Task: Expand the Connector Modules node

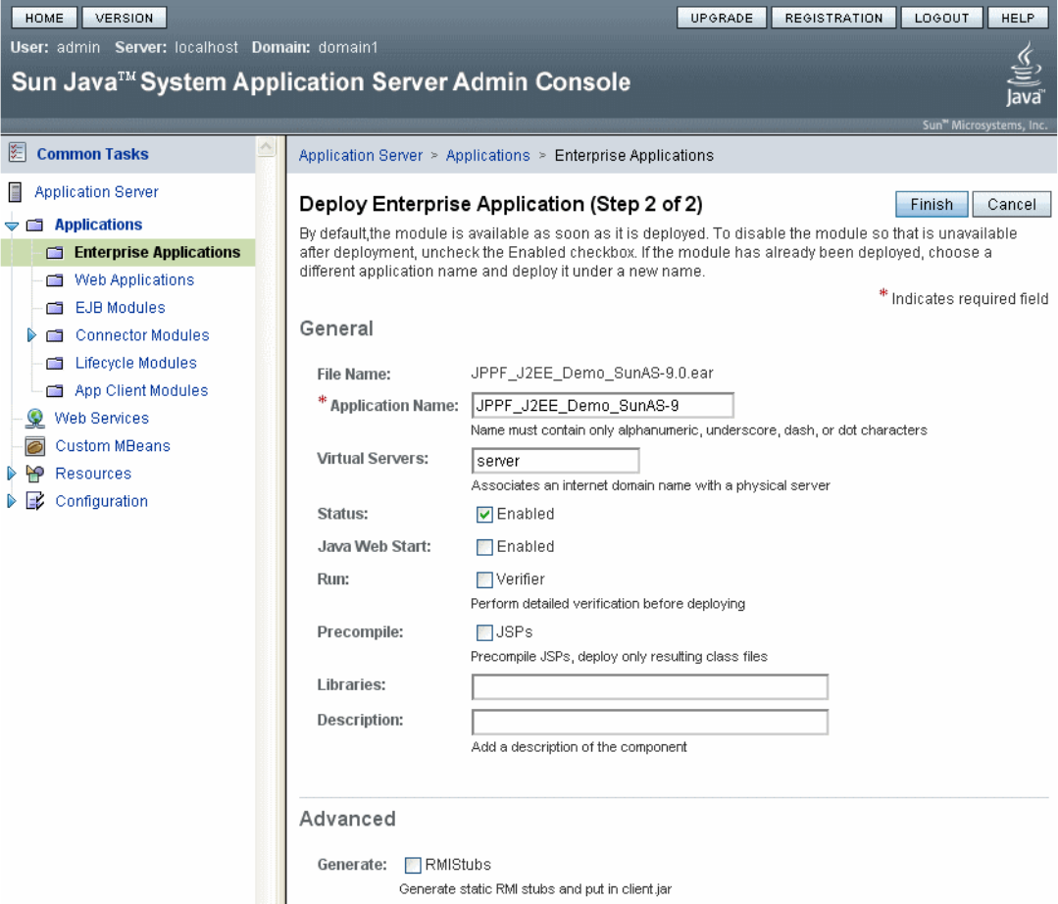Action: tap(32, 335)
